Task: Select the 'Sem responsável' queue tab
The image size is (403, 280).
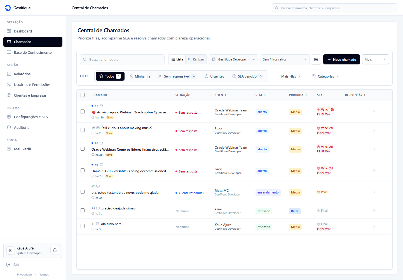Action: (177, 76)
